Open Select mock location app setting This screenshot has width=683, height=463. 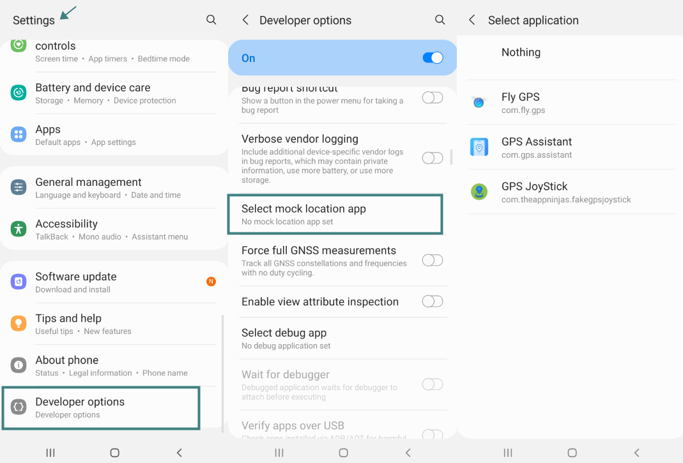point(335,215)
